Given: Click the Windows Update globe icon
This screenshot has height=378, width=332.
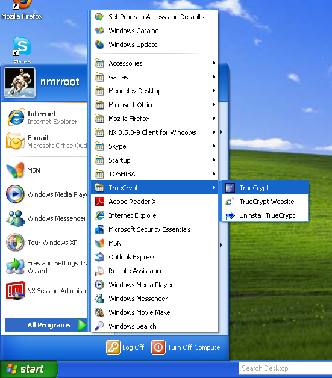Looking at the screenshot, I should [x=99, y=45].
